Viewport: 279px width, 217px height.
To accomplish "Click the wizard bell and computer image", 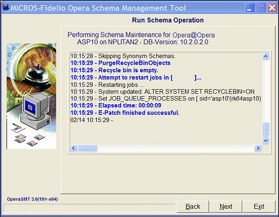I will [31, 96].
